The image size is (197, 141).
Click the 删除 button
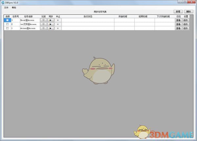click(x=188, y=12)
